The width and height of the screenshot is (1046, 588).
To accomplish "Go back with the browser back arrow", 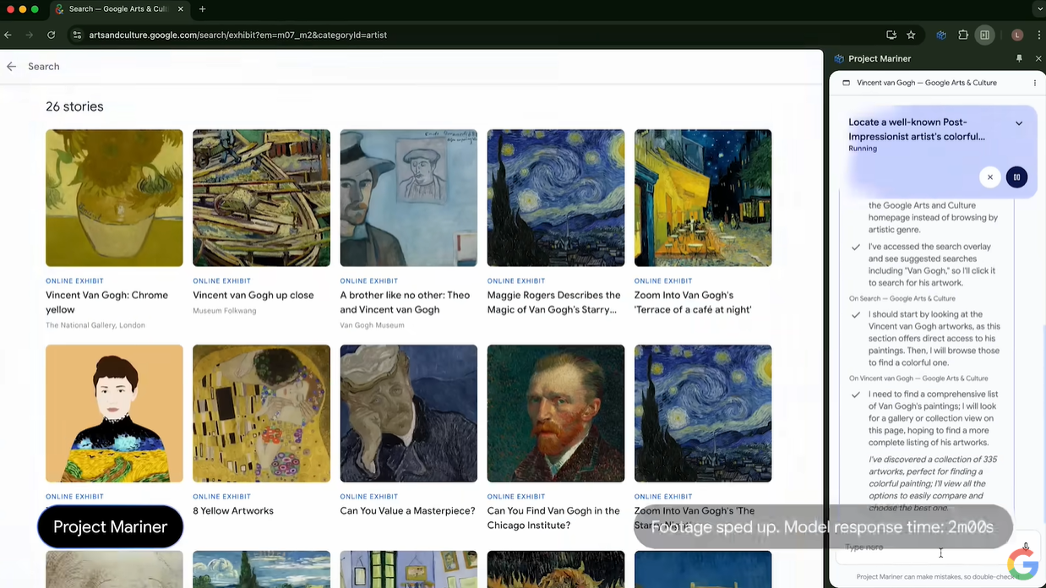I will pyautogui.click(x=8, y=35).
